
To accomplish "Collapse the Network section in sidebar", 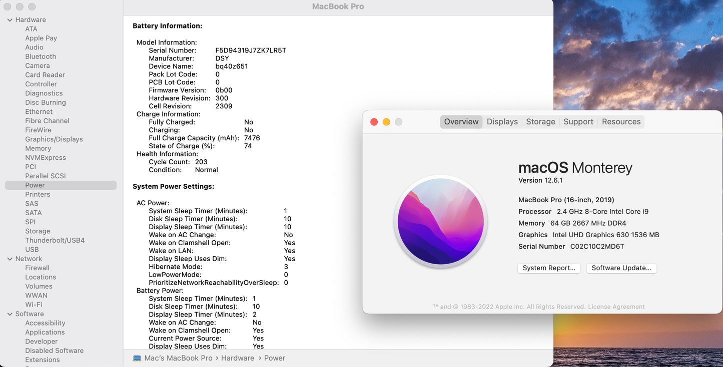I will click(x=9, y=258).
